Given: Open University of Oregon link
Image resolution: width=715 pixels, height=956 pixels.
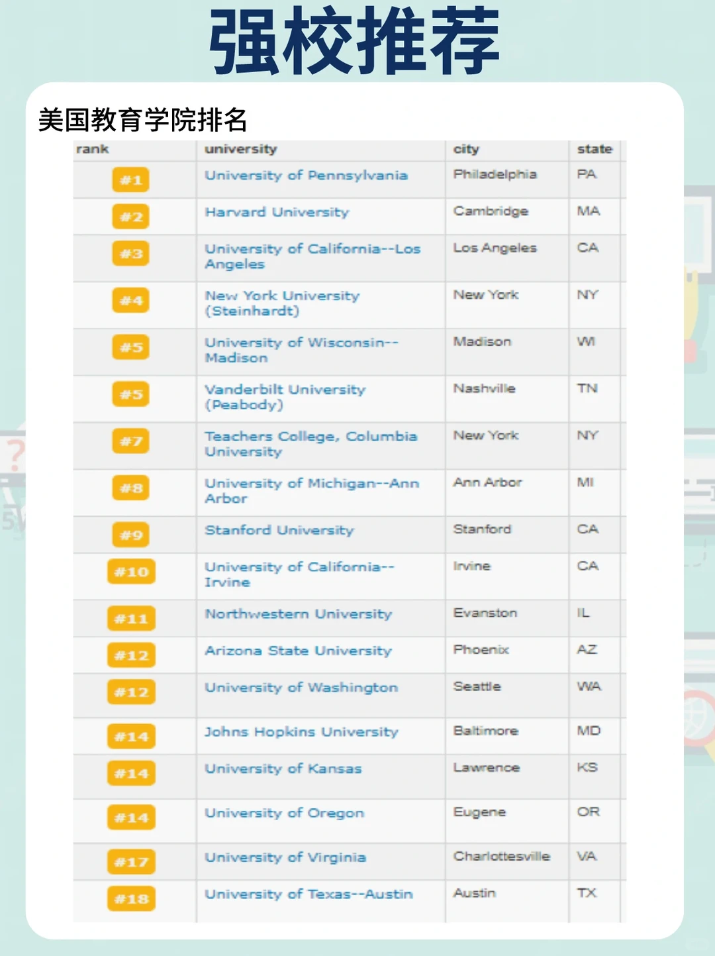Looking at the screenshot, I should [285, 814].
